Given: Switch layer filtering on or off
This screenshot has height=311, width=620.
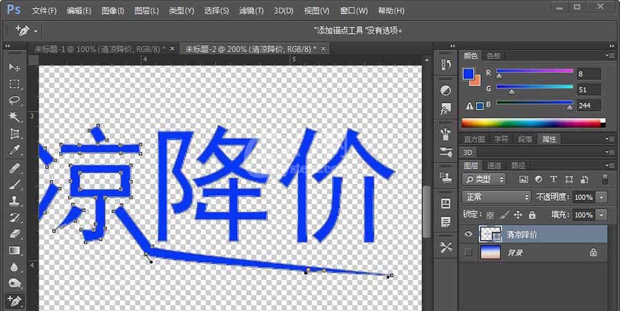Looking at the screenshot, I should coord(605,179).
